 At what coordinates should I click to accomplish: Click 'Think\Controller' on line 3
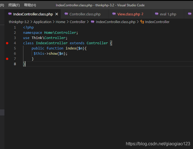click(x=48, y=38)
